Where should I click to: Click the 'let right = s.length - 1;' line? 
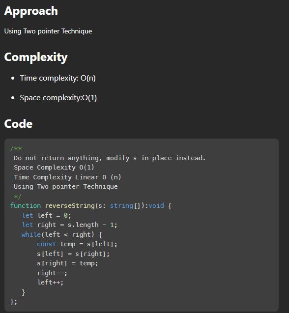click(69, 225)
